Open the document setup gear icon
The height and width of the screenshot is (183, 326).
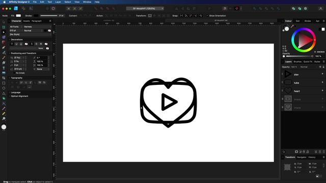53,9
